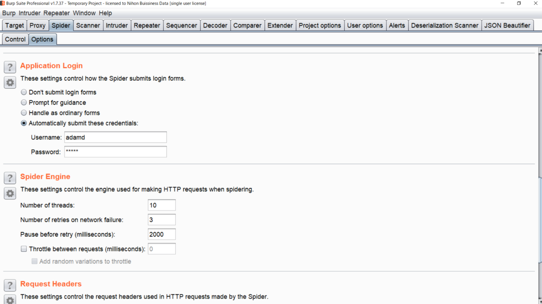
Task: Click the Username field containing adamd
Action: 116,137
